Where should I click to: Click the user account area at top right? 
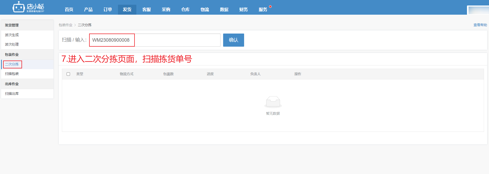pyautogui.click(x=478, y=10)
